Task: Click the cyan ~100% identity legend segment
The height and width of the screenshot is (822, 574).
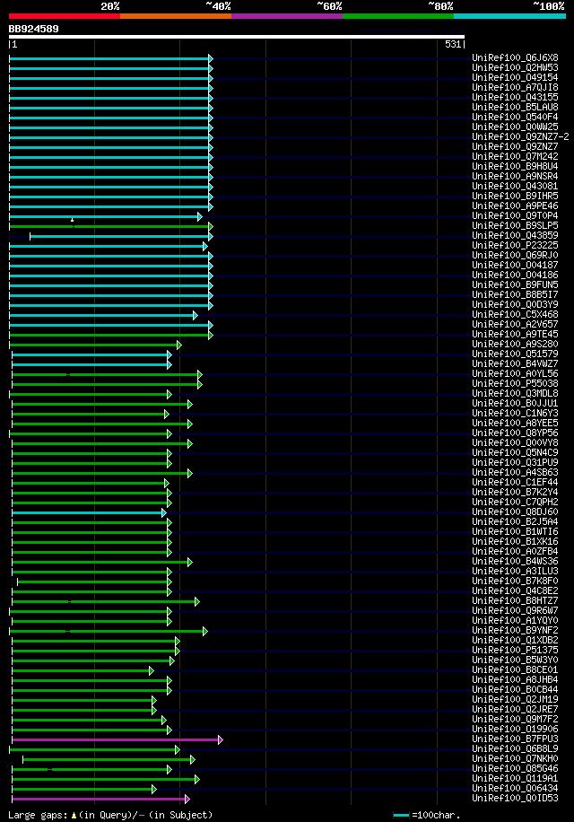Action: 509,16
